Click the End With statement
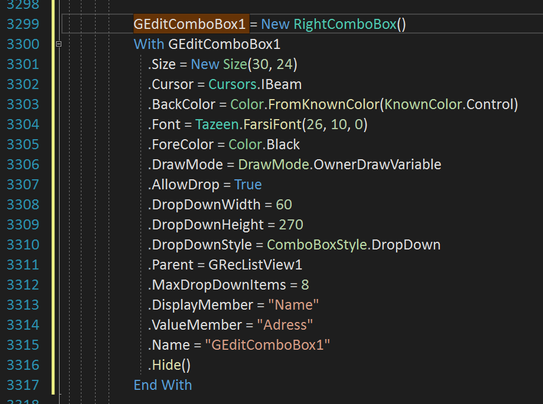Image resolution: width=543 pixels, height=404 pixels. pyautogui.click(x=162, y=385)
